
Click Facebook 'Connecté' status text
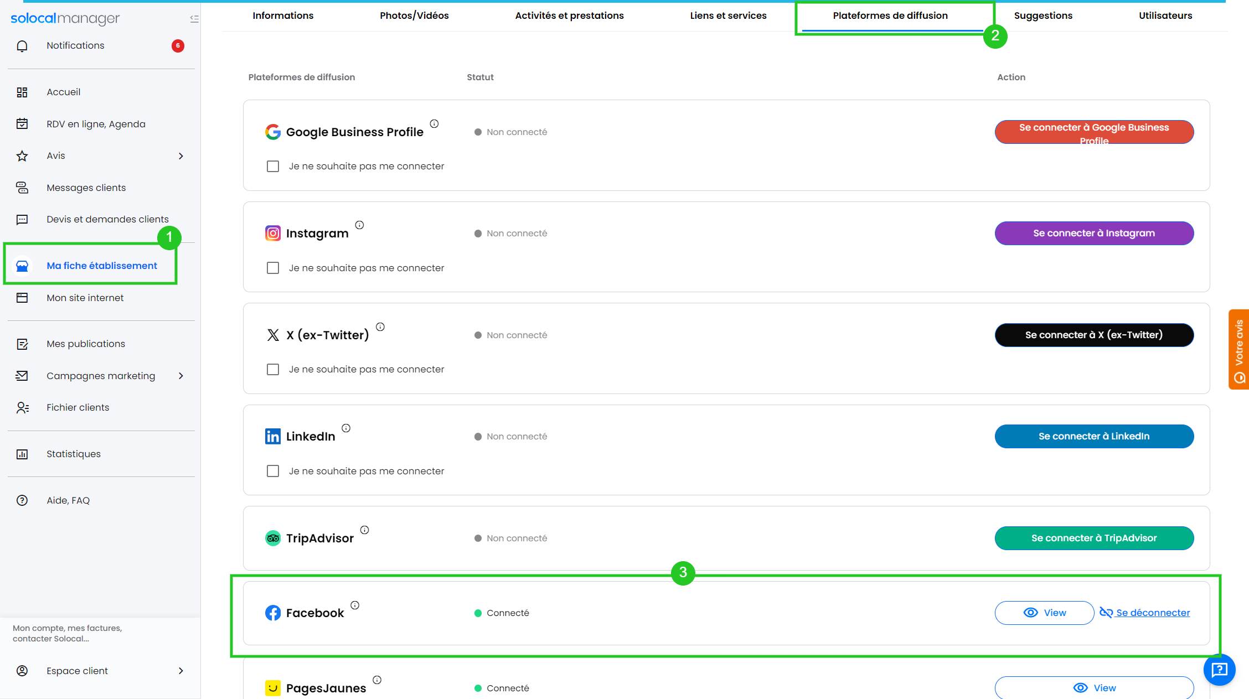508,613
